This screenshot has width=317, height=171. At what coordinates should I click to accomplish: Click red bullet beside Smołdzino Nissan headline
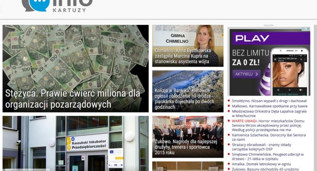tap(229, 101)
